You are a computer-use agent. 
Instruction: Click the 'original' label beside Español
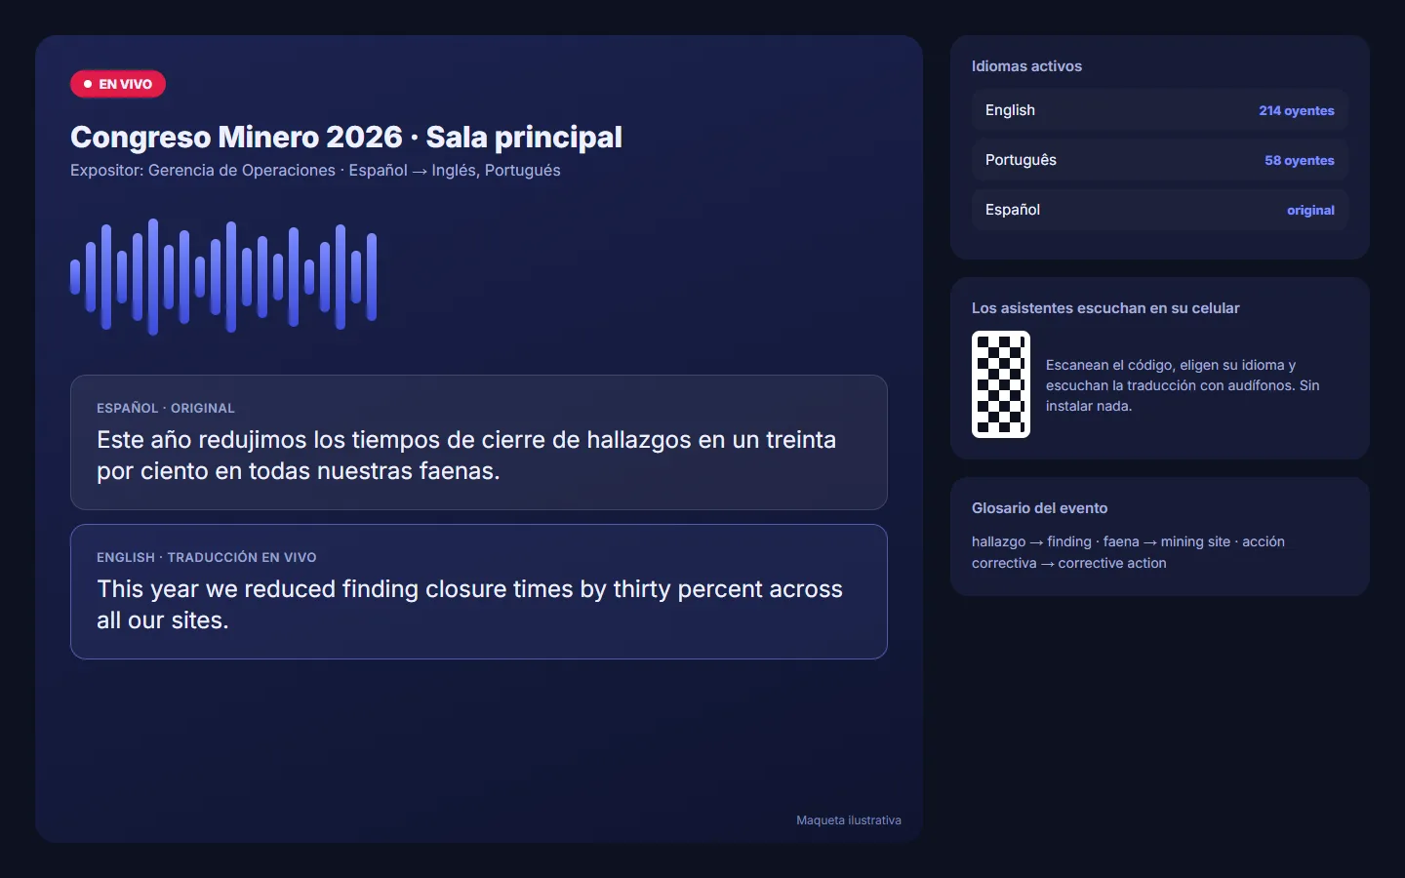1310,211
